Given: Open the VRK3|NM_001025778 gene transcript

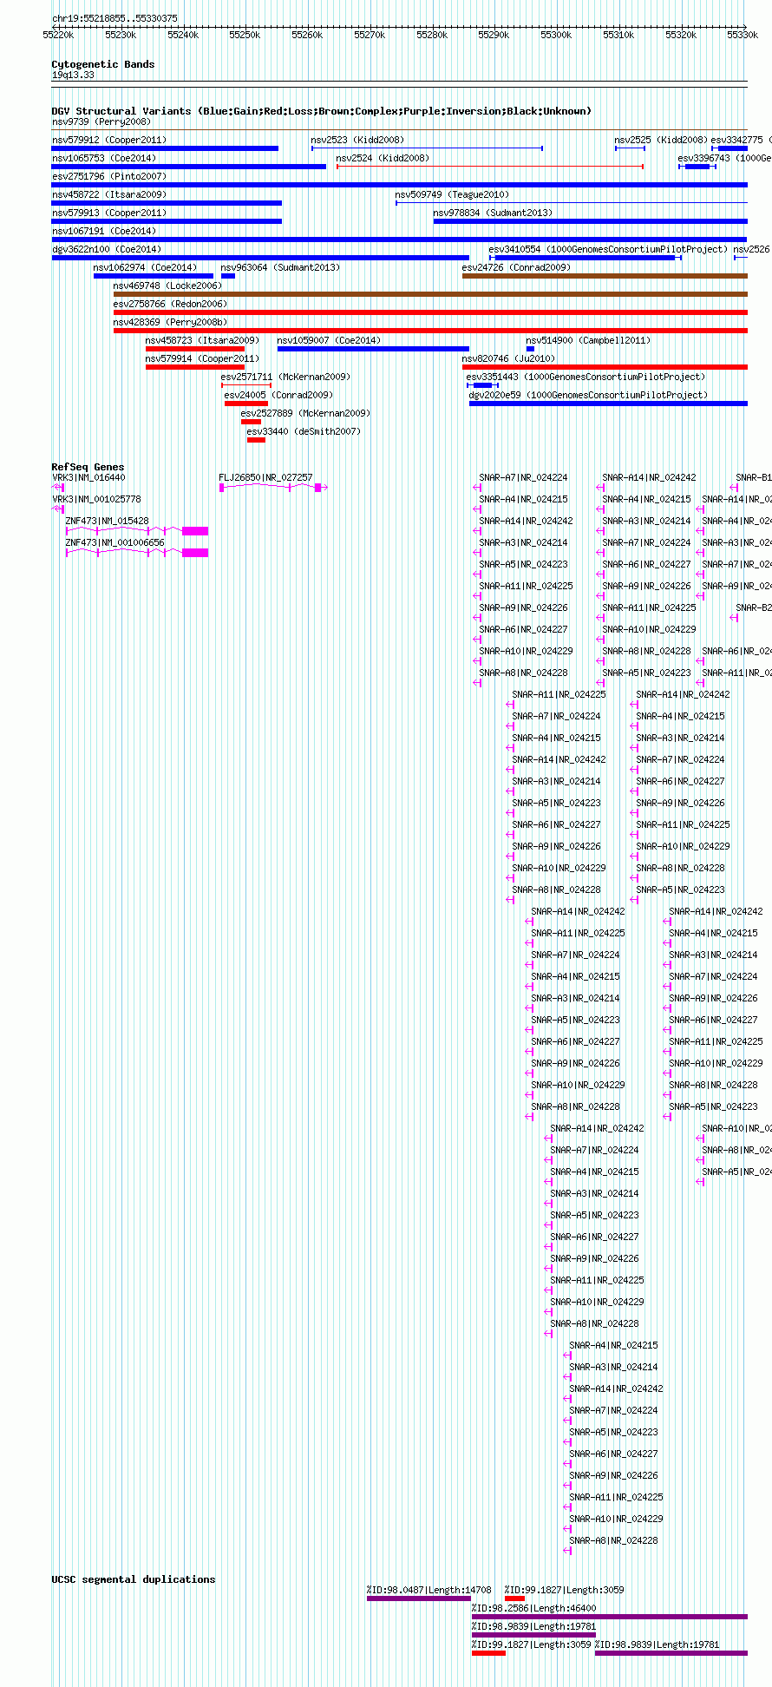Looking at the screenshot, I should [58, 509].
